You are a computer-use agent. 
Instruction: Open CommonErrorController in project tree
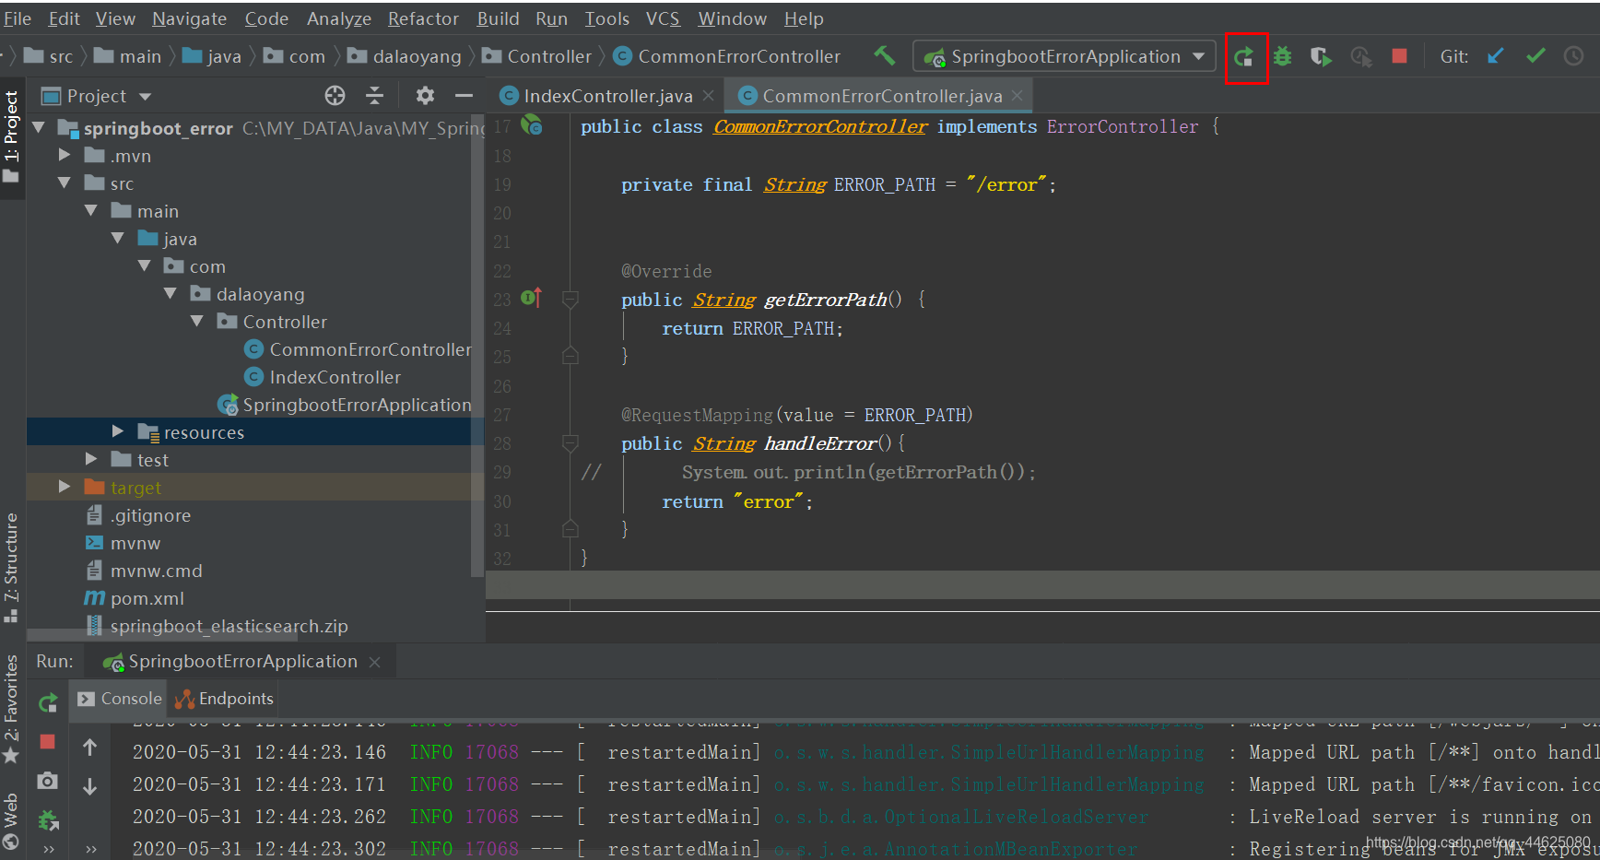pyautogui.click(x=358, y=349)
